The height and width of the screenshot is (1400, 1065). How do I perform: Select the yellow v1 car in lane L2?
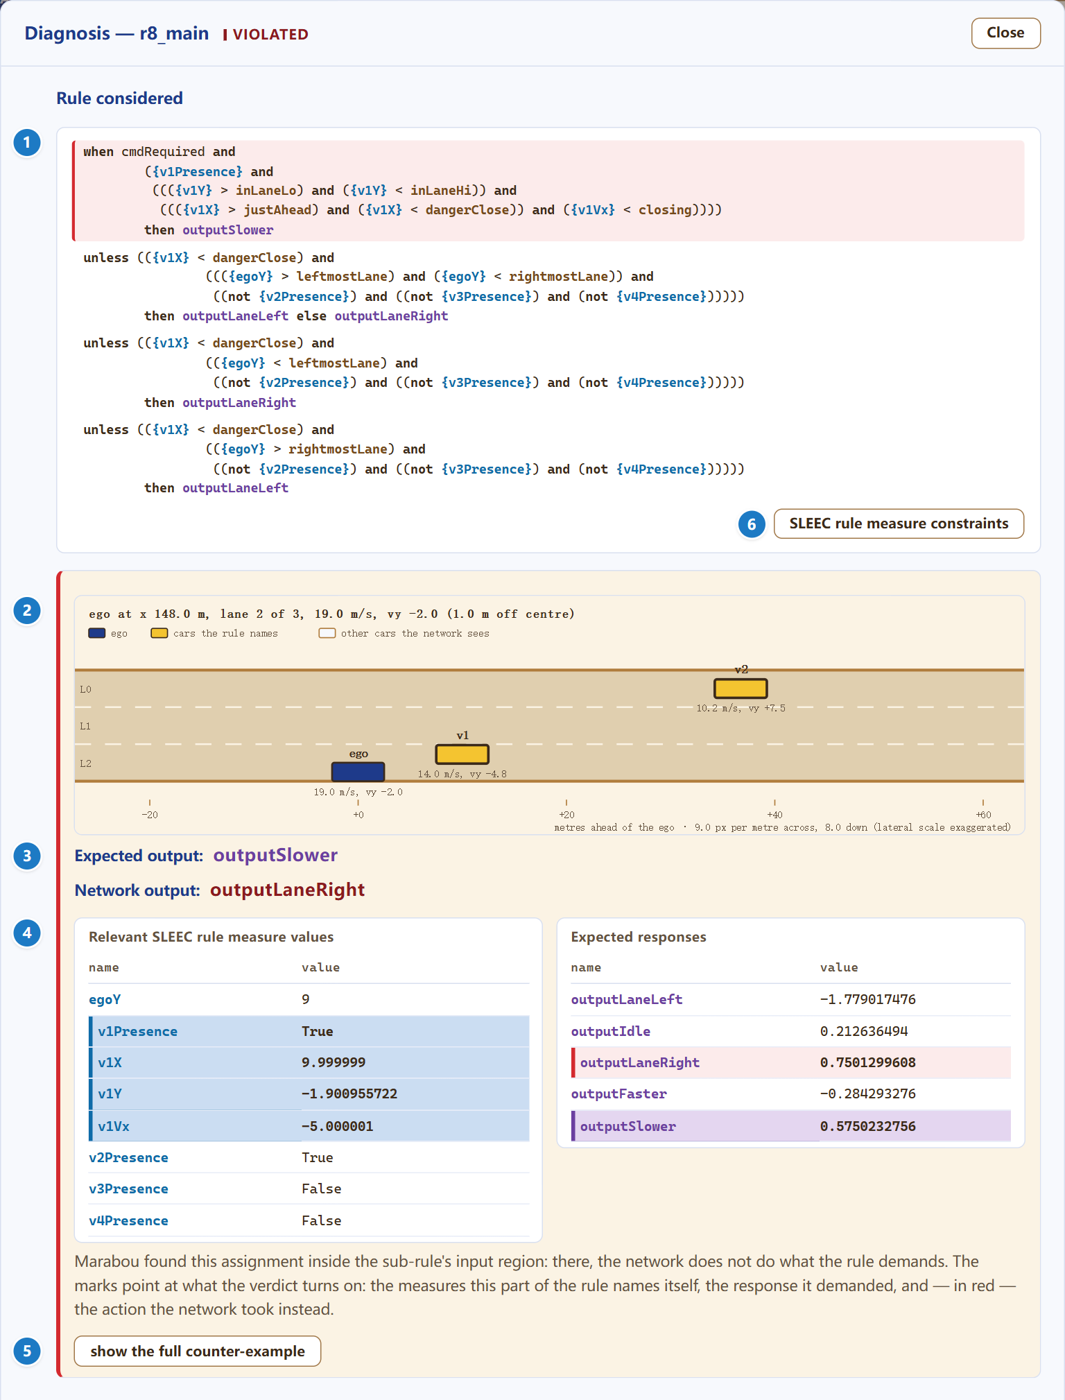coord(462,754)
